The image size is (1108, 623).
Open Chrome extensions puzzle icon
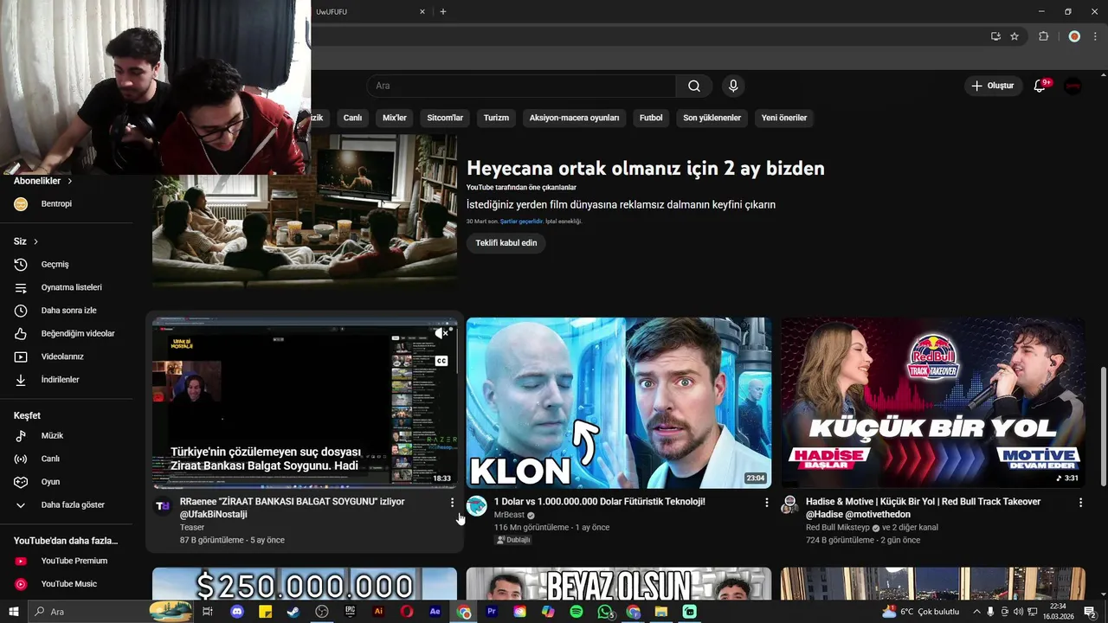1043,36
